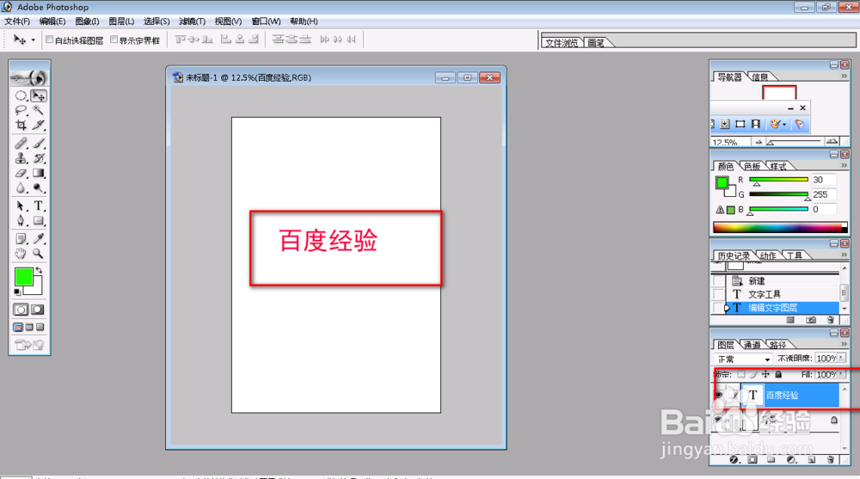The width and height of the screenshot is (860, 479).
Task: Switch to Quick Mask mode
Action: 37,310
